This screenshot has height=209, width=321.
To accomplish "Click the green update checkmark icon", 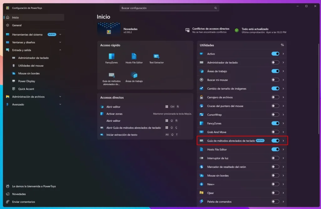I will click(237, 30).
